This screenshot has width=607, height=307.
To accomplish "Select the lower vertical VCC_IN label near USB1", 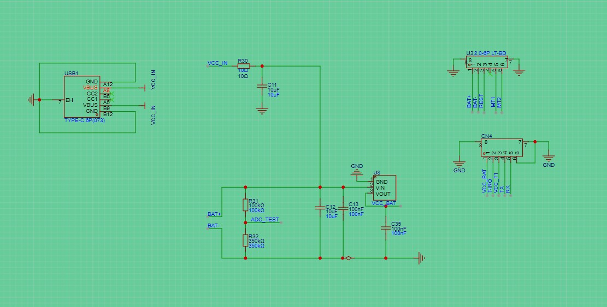I will pyautogui.click(x=154, y=116).
